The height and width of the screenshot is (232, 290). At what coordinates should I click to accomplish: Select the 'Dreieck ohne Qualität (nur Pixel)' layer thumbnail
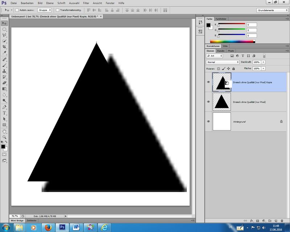(x=221, y=102)
